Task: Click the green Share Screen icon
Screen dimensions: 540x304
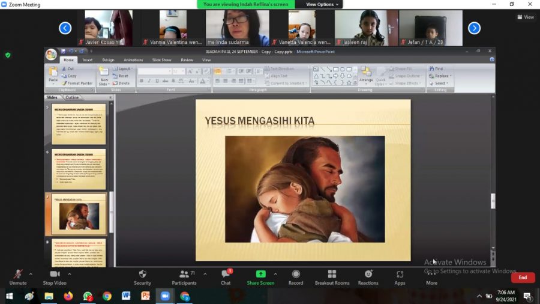Action: [260, 275]
